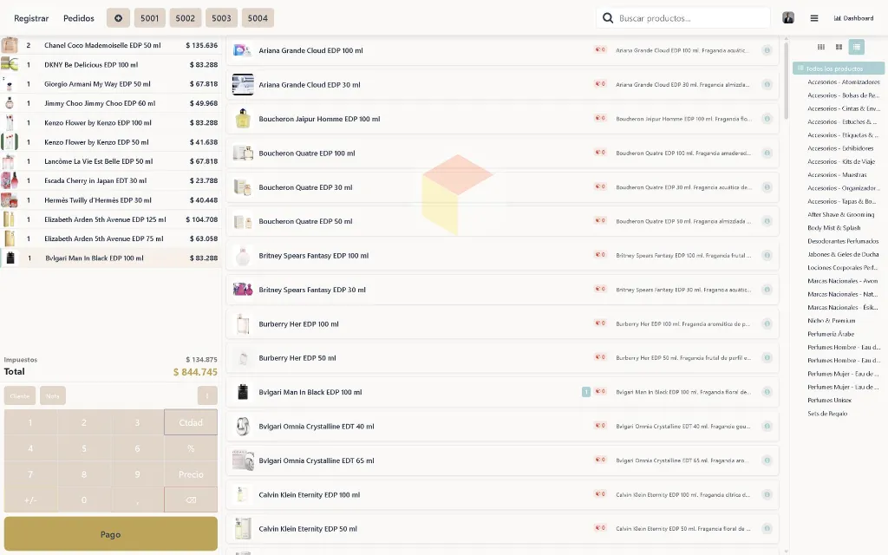
Task: Switch to order 5003
Action: click(221, 18)
